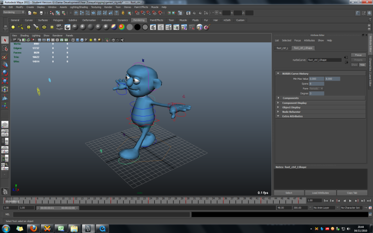Click inside the Spans value field
Image resolution: width=373 pixels, height=233 pixels.
pos(317,83)
